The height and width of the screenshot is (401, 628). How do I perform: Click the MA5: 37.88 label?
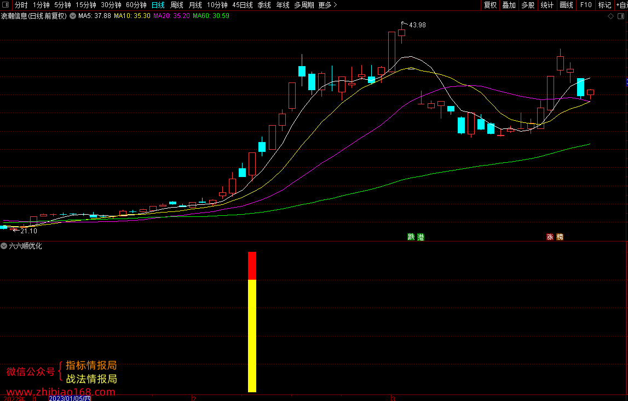pos(95,16)
